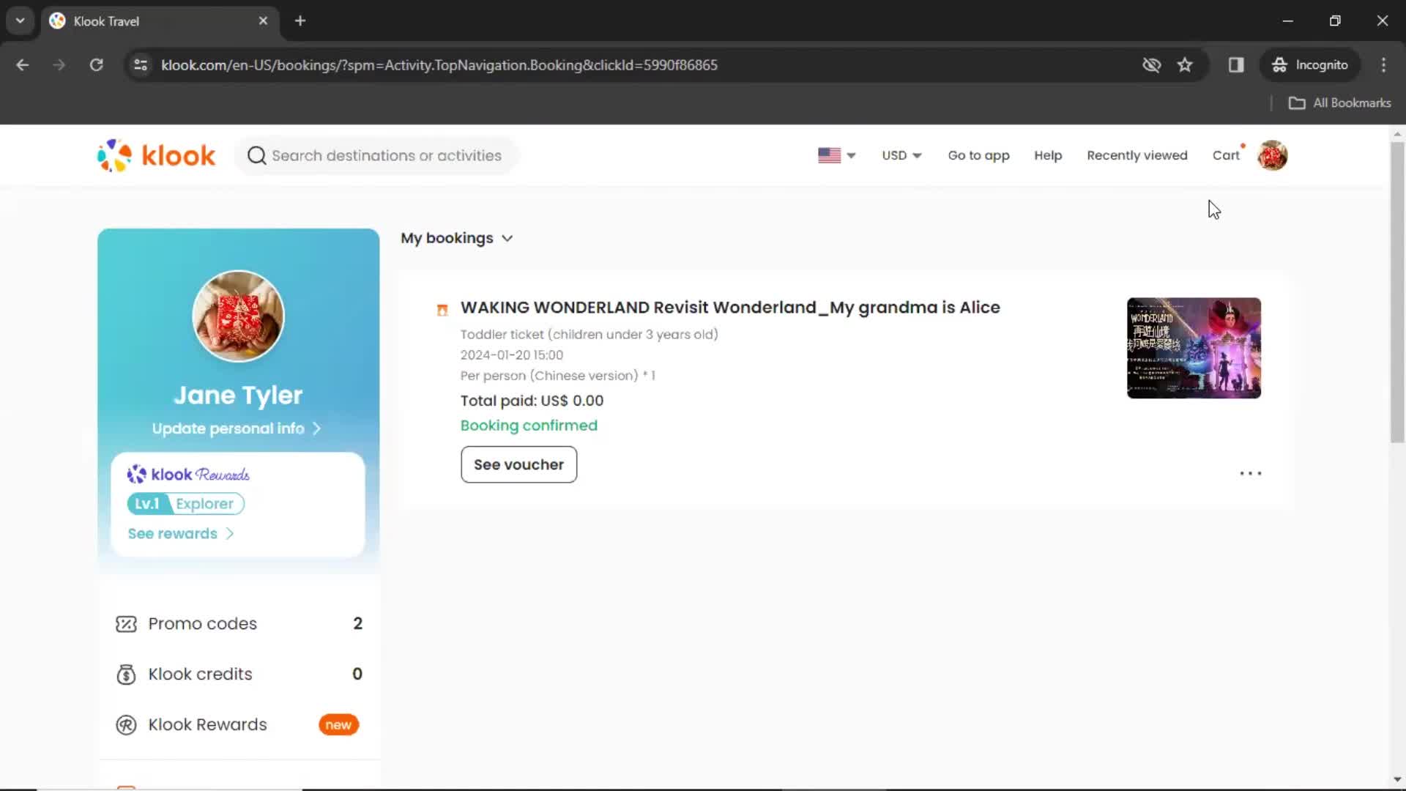Click the Wonderland booking thumbnail
The width and height of the screenshot is (1406, 791).
click(1194, 348)
